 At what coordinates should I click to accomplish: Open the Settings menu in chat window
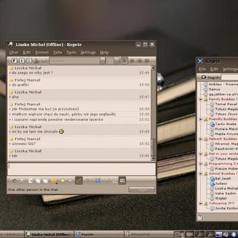click(x=88, y=52)
